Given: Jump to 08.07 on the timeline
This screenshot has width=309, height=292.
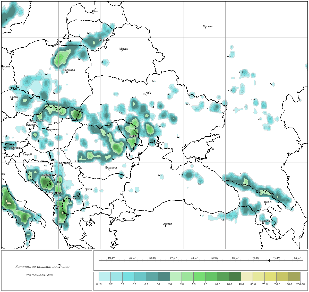Looking at the screenshot, I should 194,258.
